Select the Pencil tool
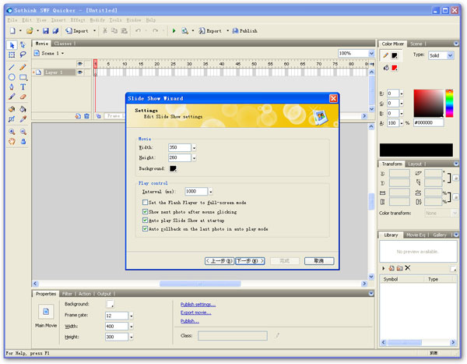The width and height of the screenshot is (467, 364). click(23, 67)
